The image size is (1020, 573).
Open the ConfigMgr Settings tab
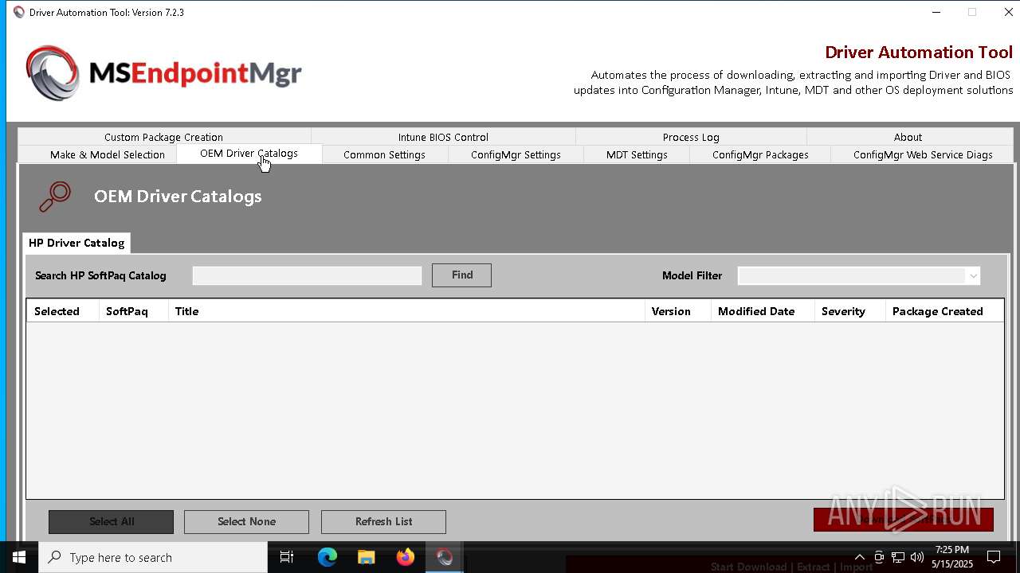(x=516, y=154)
